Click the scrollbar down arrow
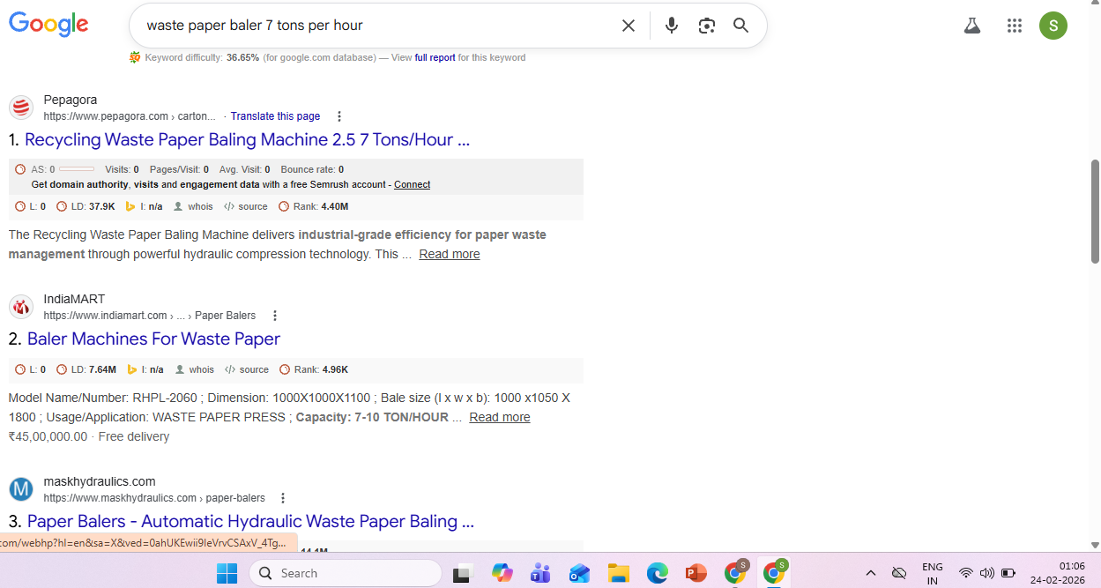The width and height of the screenshot is (1101, 588). 1095,545
